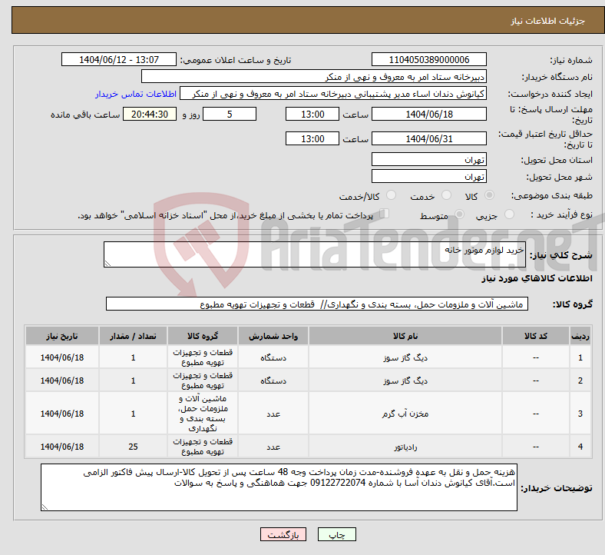The height and width of the screenshot is (555, 605).
Task: Click the شرح کلی نیاز text area
Action: click(315, 254)
